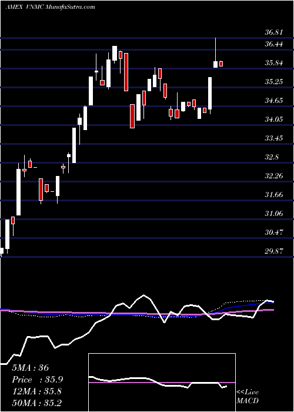Click the 34.05 price axis label
The width and height of the screenshot is (294, 412).
[274, 119]
